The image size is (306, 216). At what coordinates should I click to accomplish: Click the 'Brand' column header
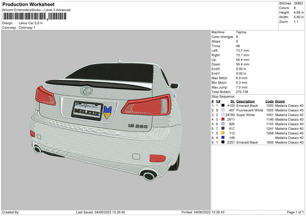pos(280,101)
